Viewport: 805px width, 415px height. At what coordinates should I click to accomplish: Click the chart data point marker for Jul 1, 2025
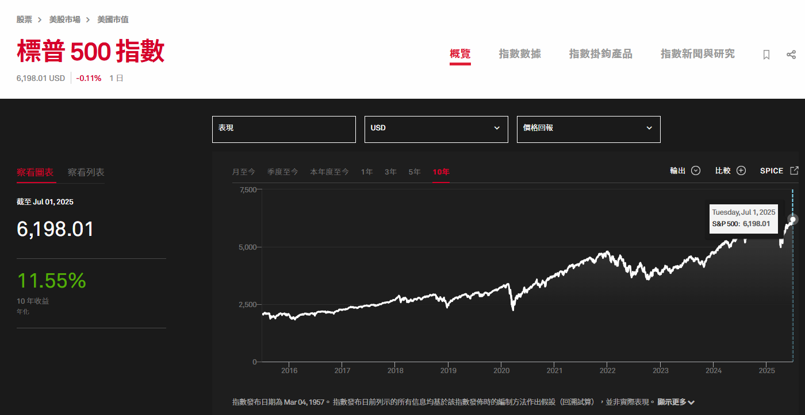(793, 219)
